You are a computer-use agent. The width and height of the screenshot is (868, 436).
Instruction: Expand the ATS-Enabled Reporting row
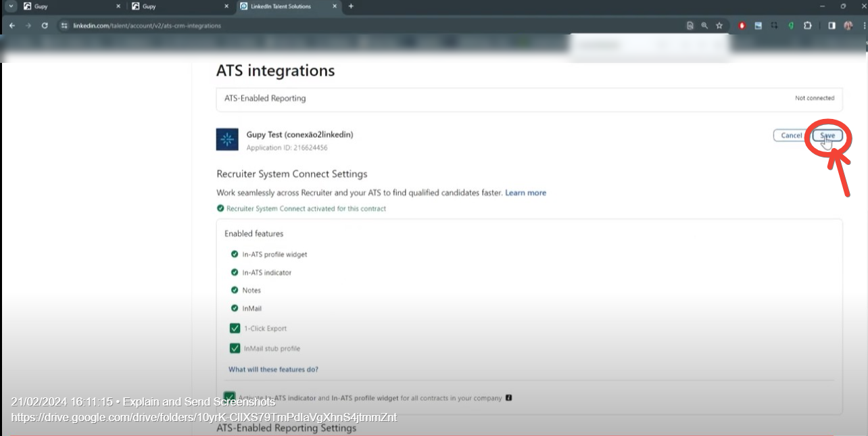click(529, 99)
